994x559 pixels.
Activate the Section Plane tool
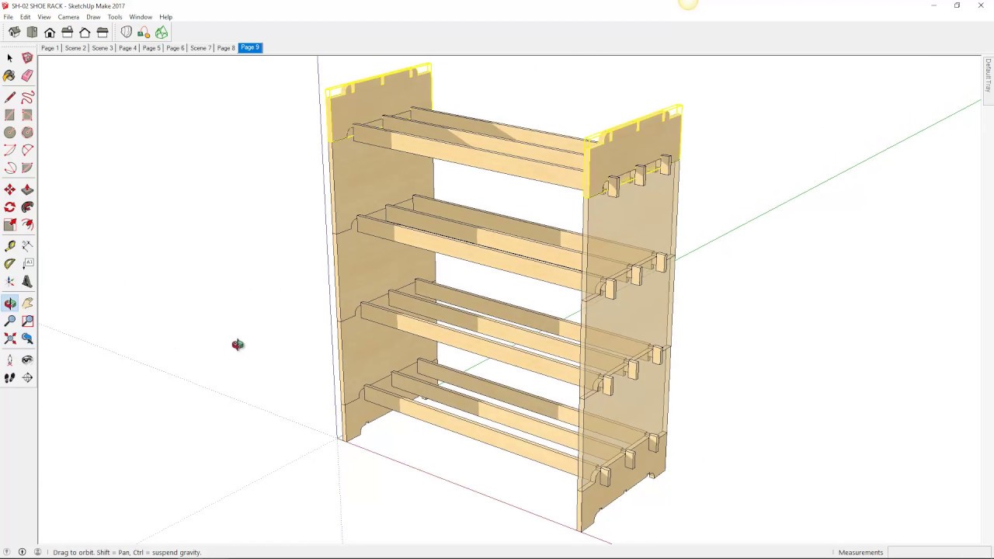(27, 378)
